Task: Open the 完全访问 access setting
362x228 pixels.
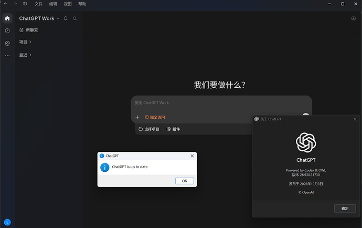Action: (x=155, y=117)
